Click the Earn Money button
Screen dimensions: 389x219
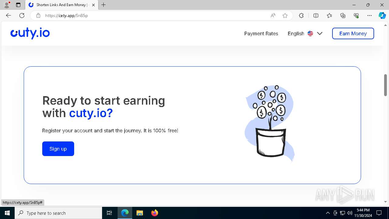[x=353, y=33]
